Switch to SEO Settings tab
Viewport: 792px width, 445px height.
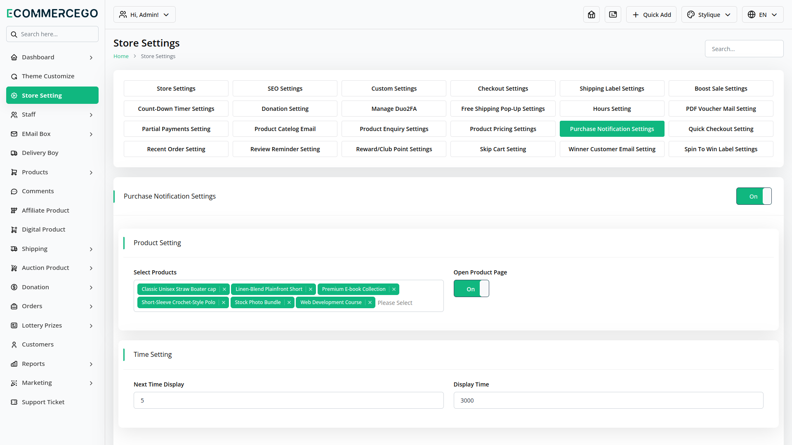point(285,89)
